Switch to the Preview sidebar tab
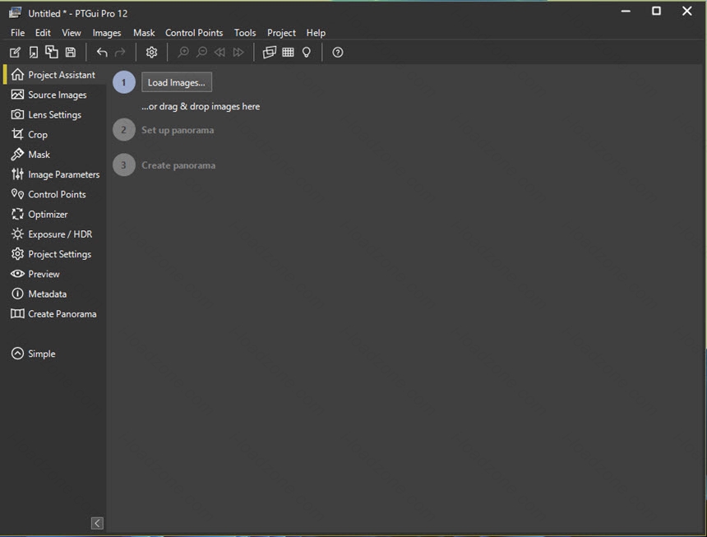This screenshot has height=537, width=707. point(53,274)
